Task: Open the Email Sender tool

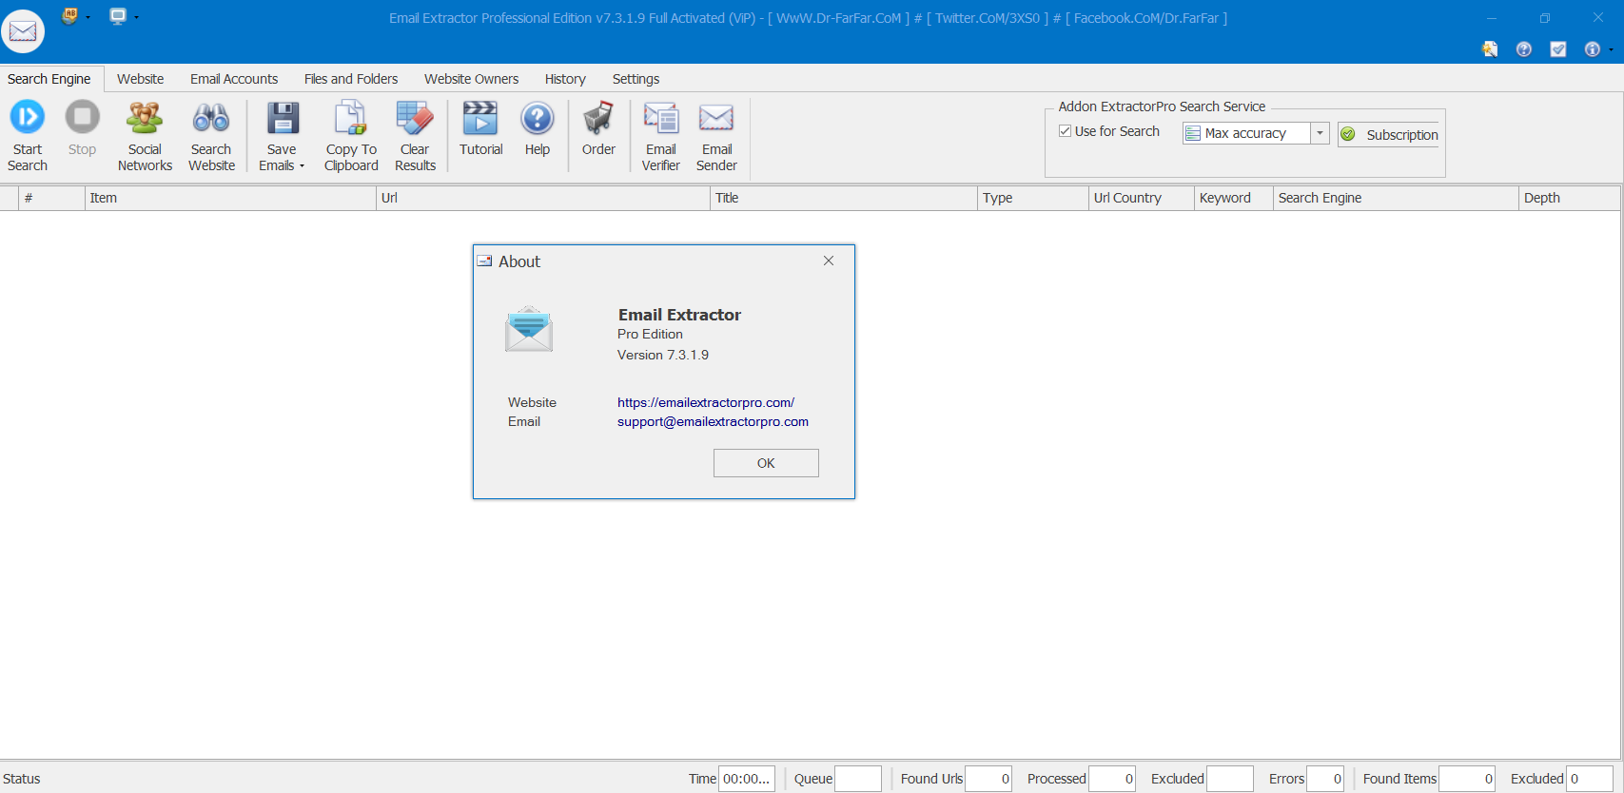Action: tap(716, 118)
